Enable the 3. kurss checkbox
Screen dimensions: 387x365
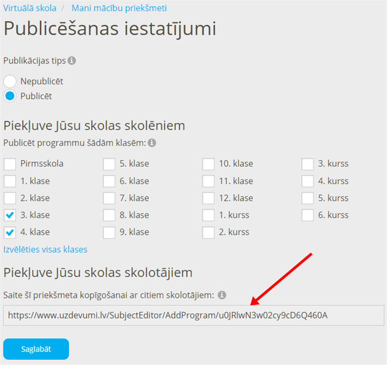pos(308,164)
